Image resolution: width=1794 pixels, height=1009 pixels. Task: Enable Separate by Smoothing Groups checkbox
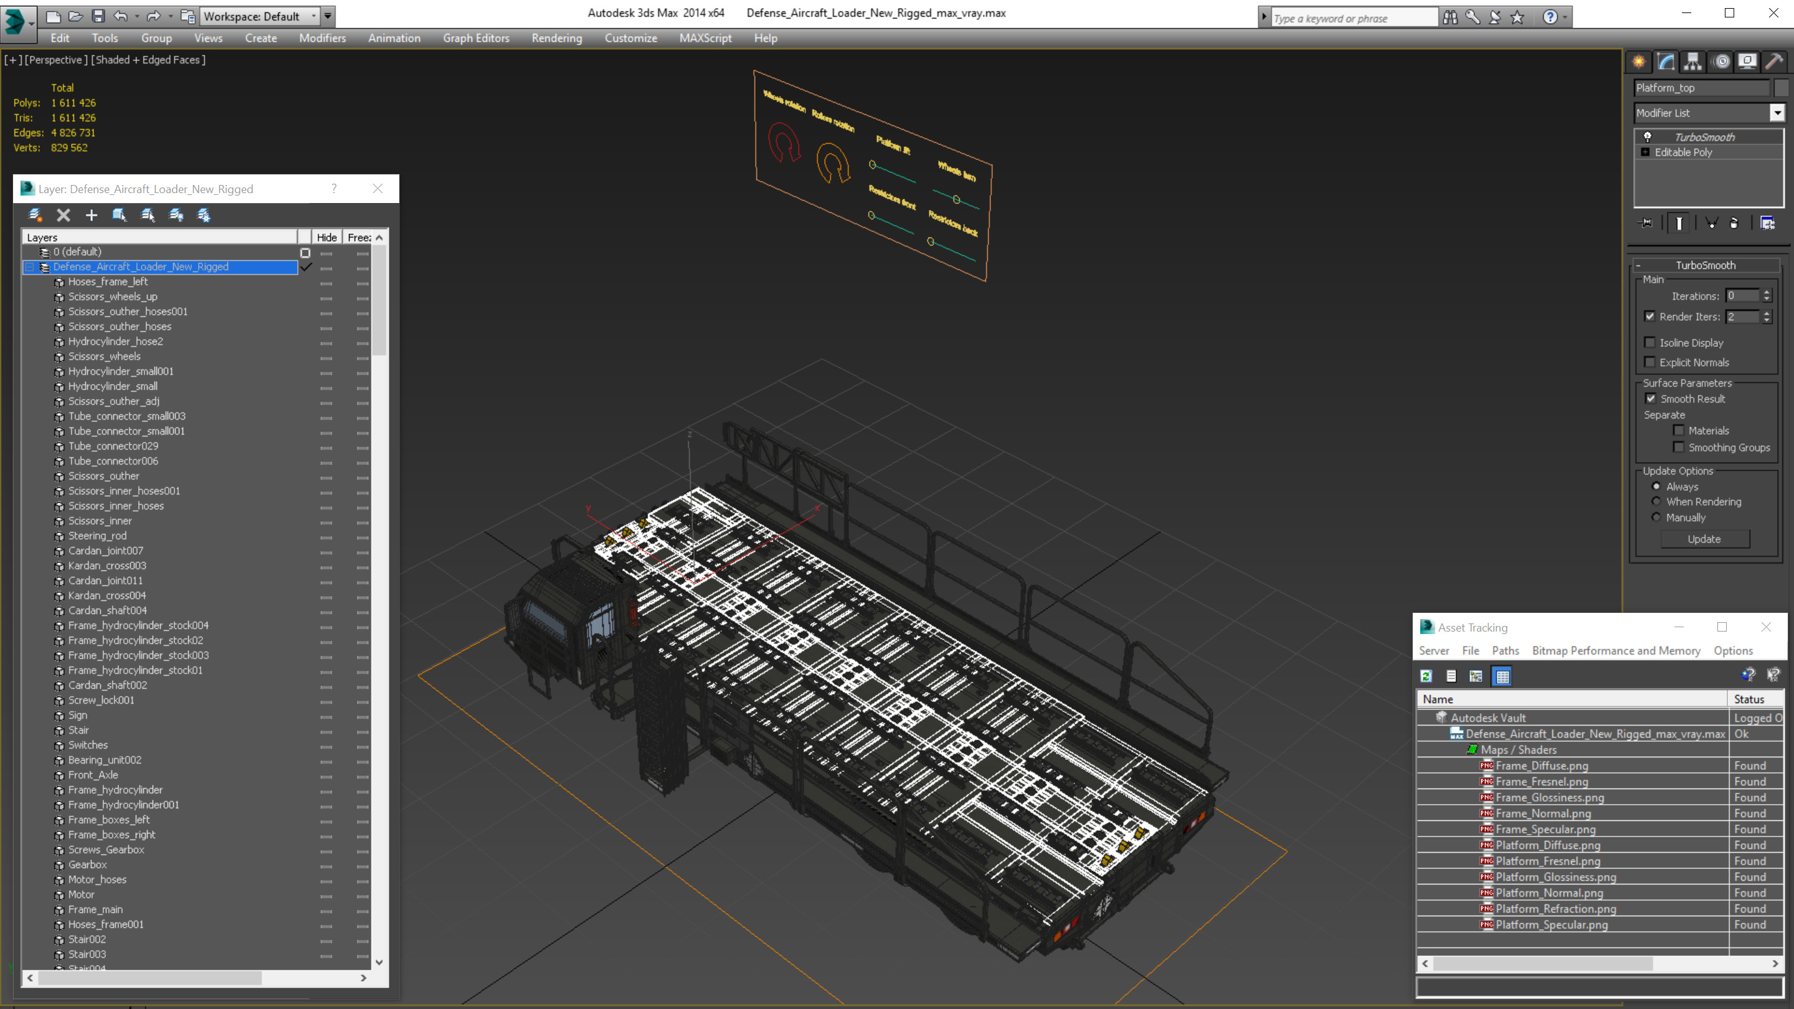(1679, 447)
